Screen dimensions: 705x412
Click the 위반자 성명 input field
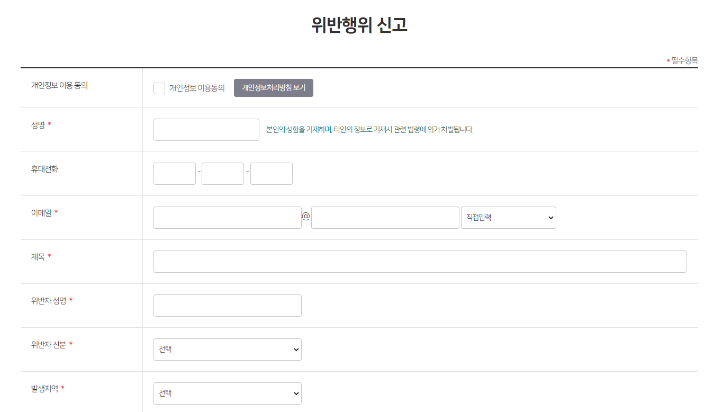[x=227, y=305]
